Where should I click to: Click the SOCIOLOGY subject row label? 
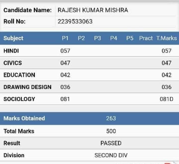pos(19,99)
